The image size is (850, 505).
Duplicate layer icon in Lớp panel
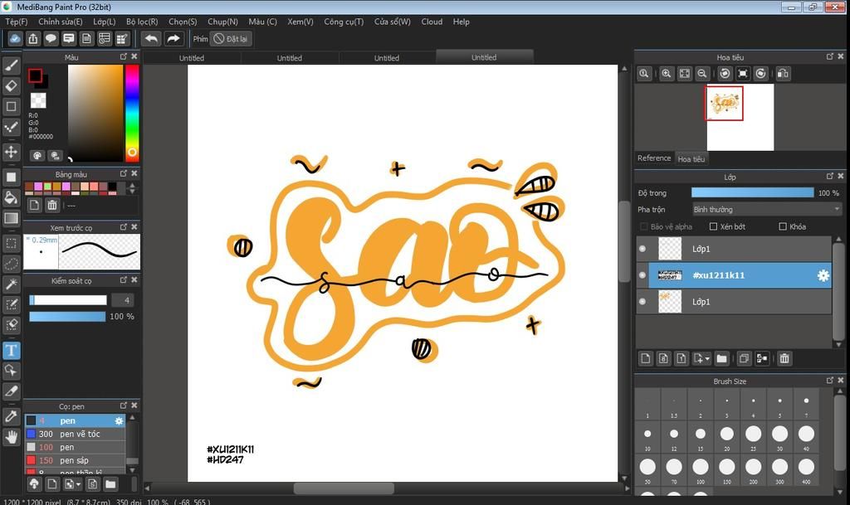pyautogui.click(x=745, y=358)
